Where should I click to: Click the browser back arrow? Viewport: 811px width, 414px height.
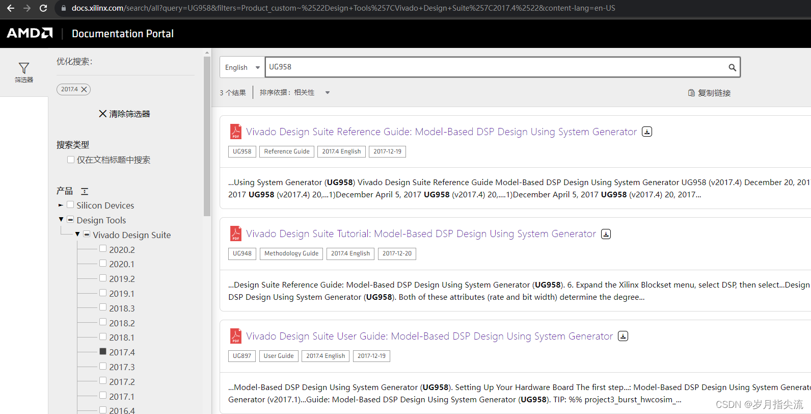[10, 8]
